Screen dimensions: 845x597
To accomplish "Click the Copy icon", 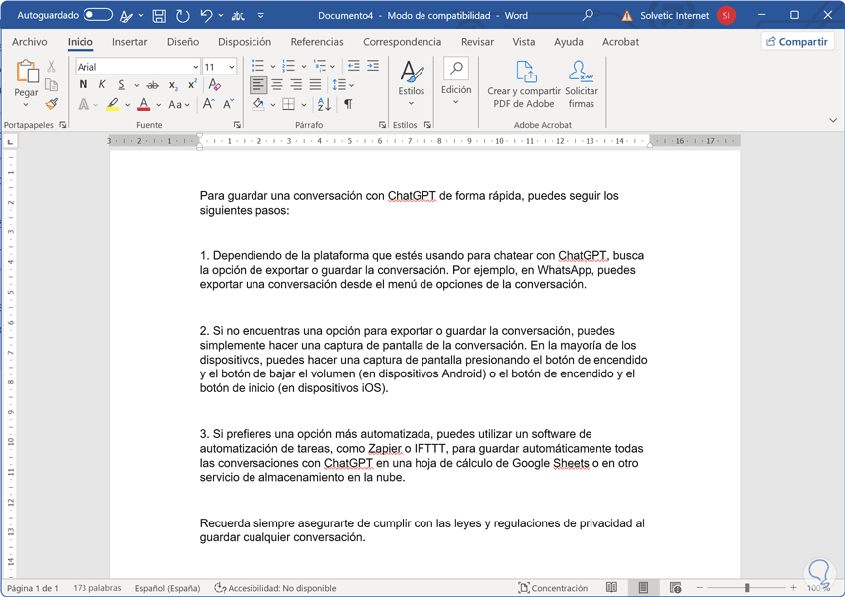I will (x=51, y=85).
